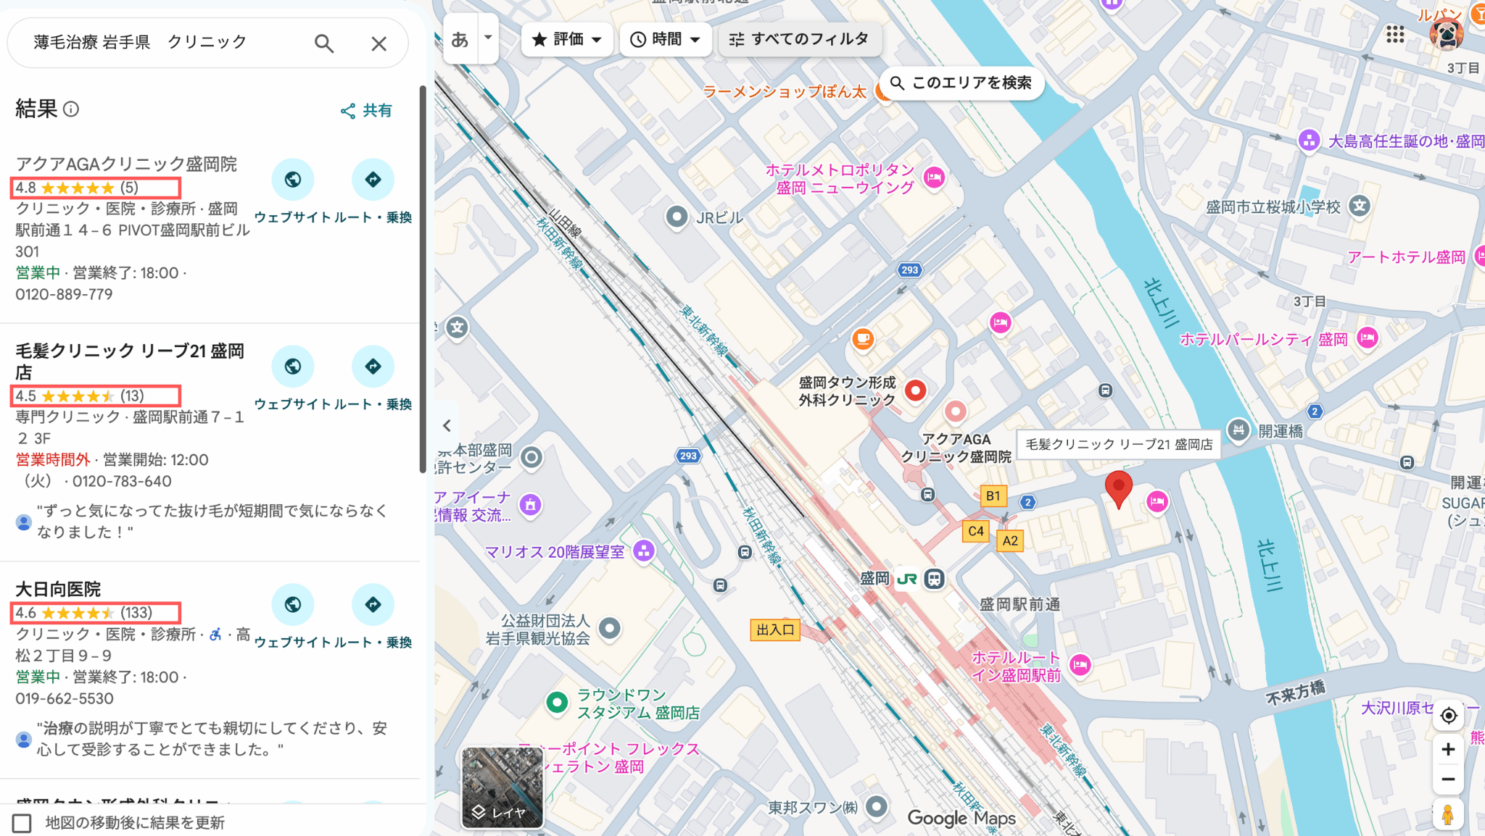Viewport: 1485px width, 836px height.
Task: Click the アクアAGAクリニック盛岡院 result title
Action: [x=126, y=164]
